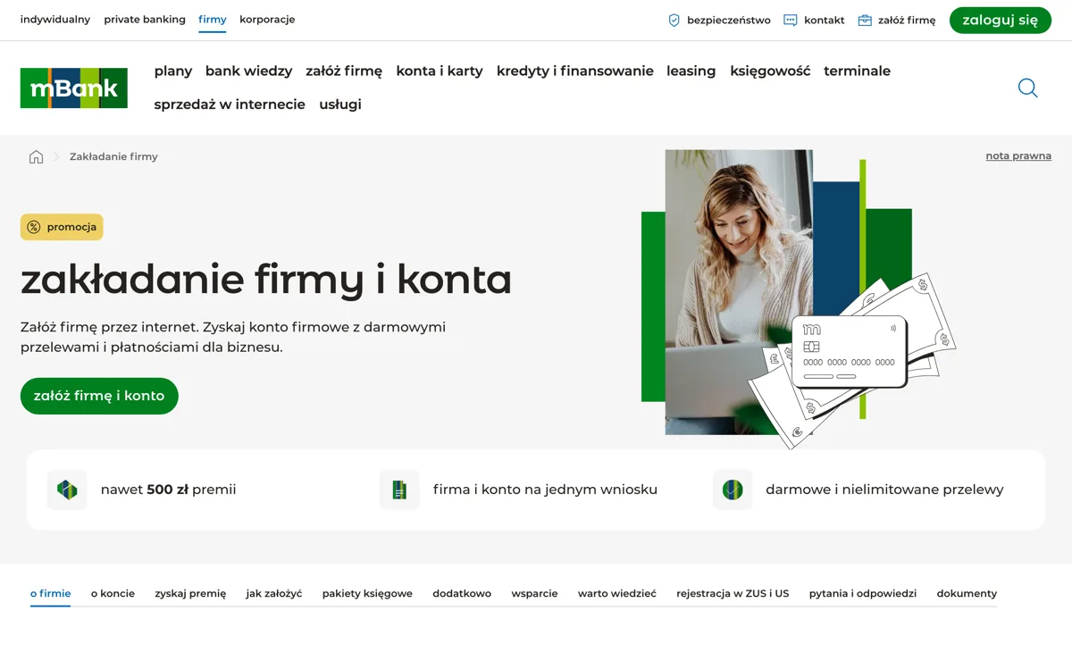The image size is (1072, 670).
Task: Click the round icon beside darmowe przelewy
Action: 733,490
